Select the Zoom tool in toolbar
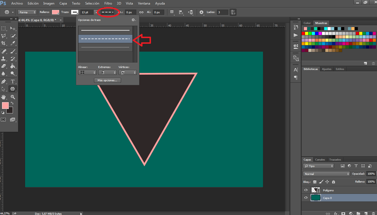The width and height of the screenshot is (377, 215). click(x=13, y=97)
